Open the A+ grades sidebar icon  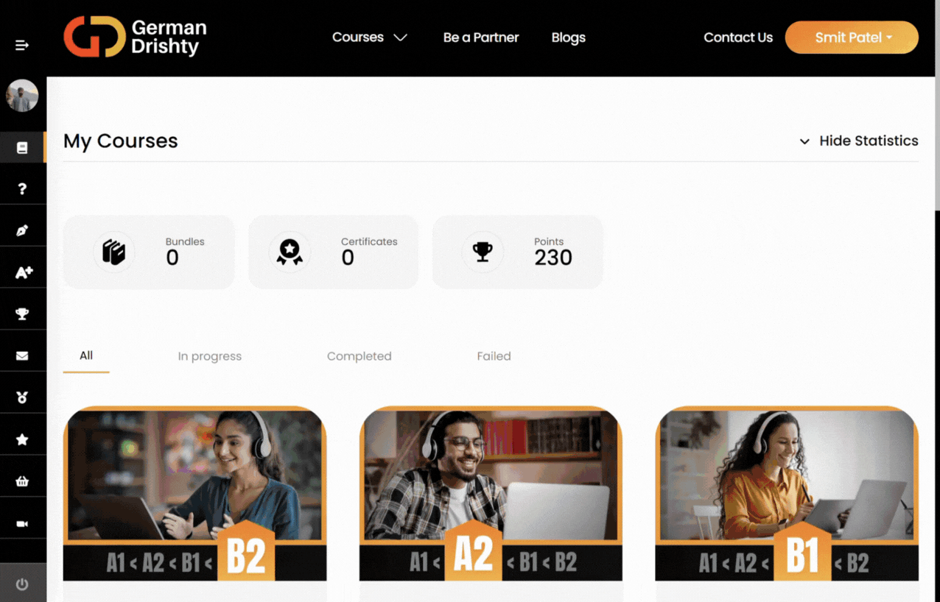(24, 272)
